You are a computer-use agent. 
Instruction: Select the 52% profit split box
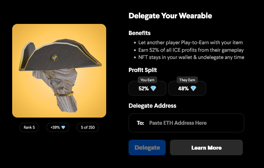click(147, 88)
